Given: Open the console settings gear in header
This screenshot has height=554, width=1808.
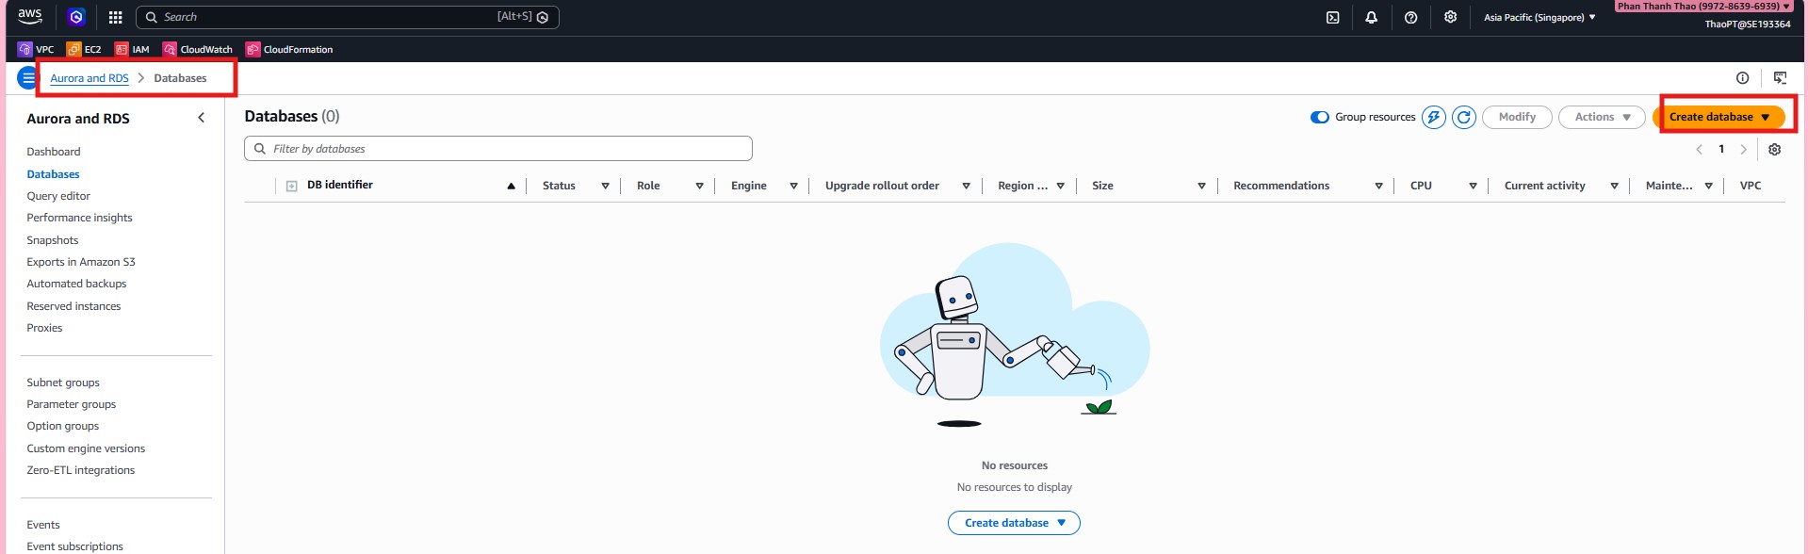Looking at the screenshot, I should click(1450, 17).
